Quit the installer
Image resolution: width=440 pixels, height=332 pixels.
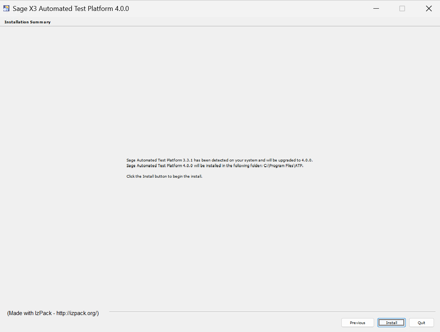pos(422,323)
